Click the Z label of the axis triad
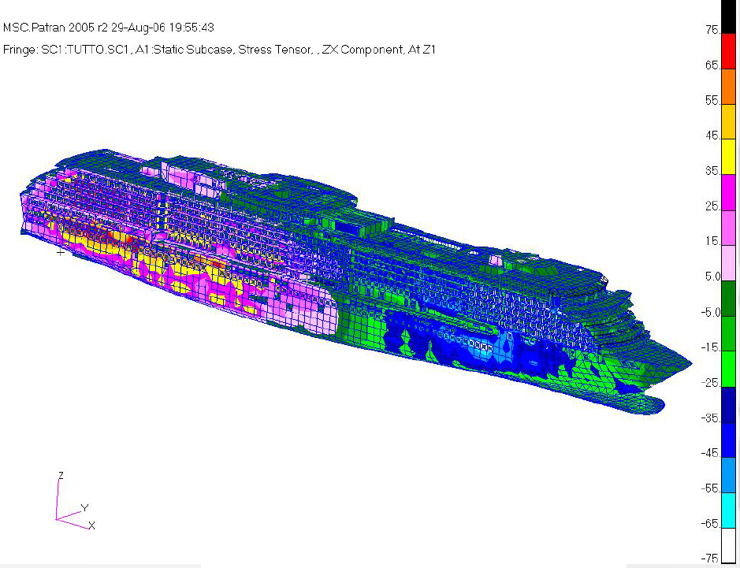This screenshot has height=568, width=740. 61,476
